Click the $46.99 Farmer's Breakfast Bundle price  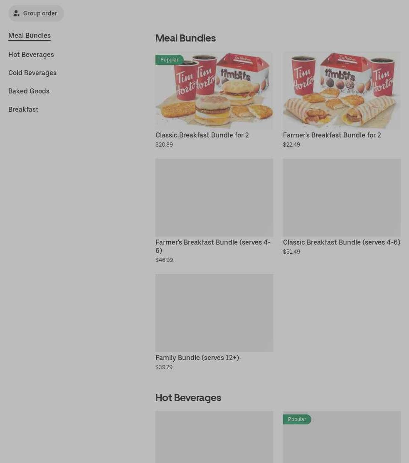[x=164, y=260]
